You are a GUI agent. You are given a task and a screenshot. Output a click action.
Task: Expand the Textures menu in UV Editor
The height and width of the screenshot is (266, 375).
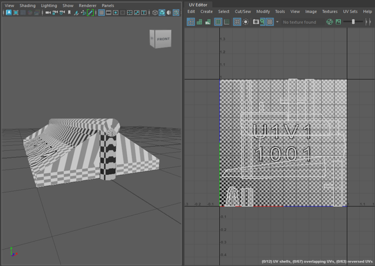[329, 11]
